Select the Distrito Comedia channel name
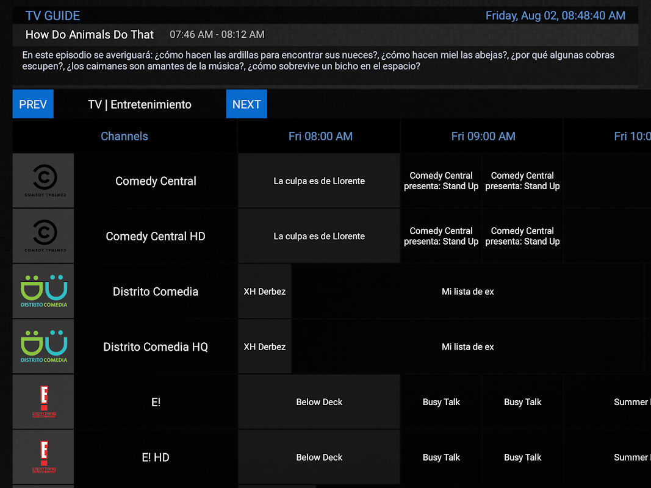 (156, 292)
